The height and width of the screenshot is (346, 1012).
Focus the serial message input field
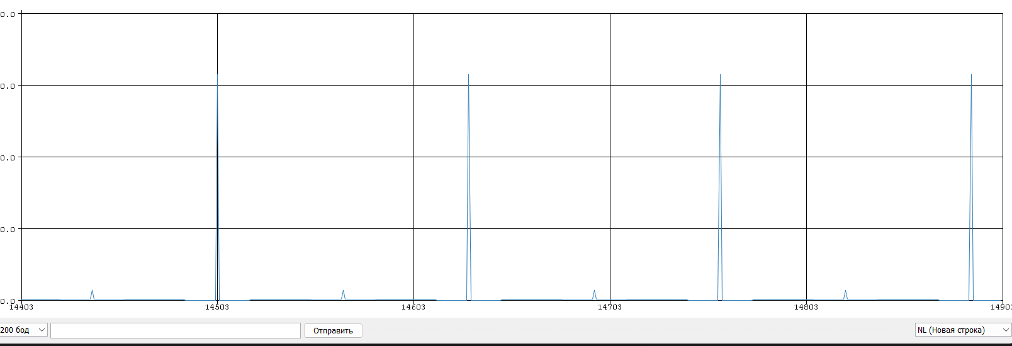(175, 330)
